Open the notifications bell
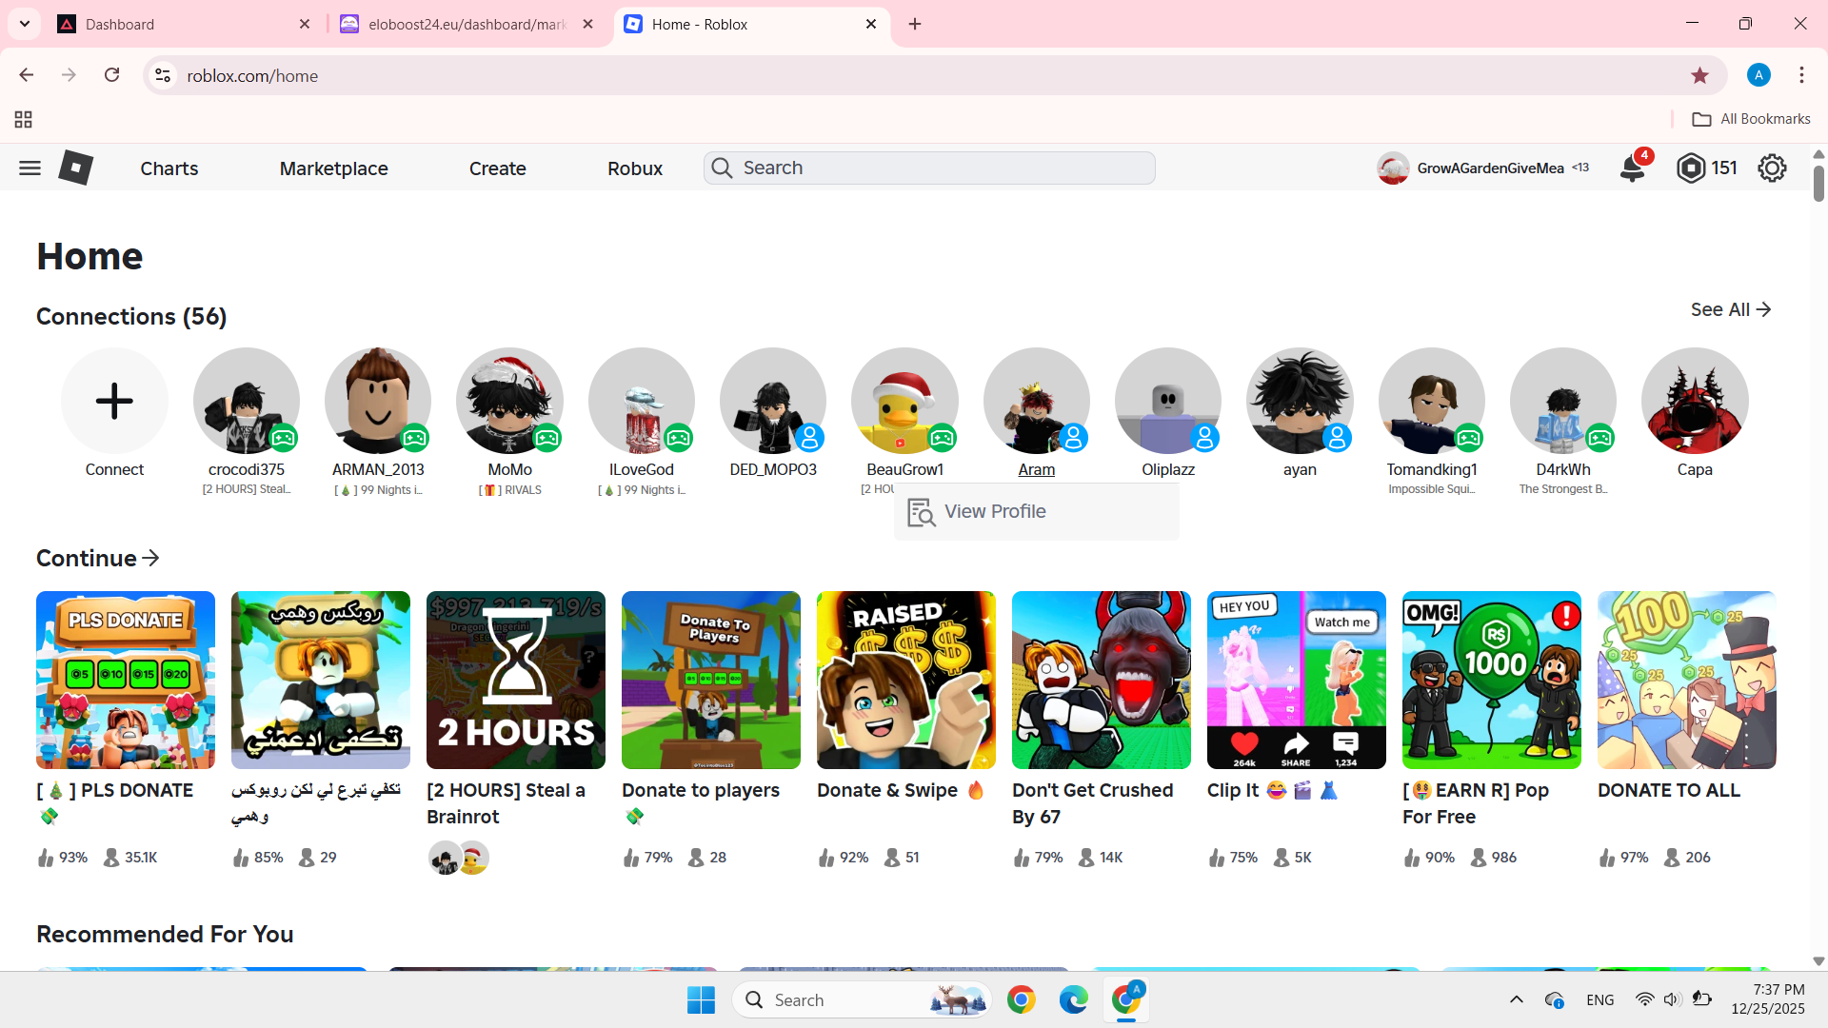This screenshot has height=1028, width=1828. (1633, 168)
